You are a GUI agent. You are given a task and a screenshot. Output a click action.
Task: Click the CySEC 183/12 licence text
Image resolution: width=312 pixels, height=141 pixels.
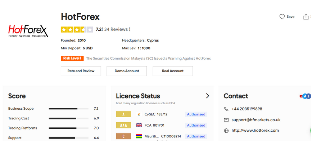(156, 114)
